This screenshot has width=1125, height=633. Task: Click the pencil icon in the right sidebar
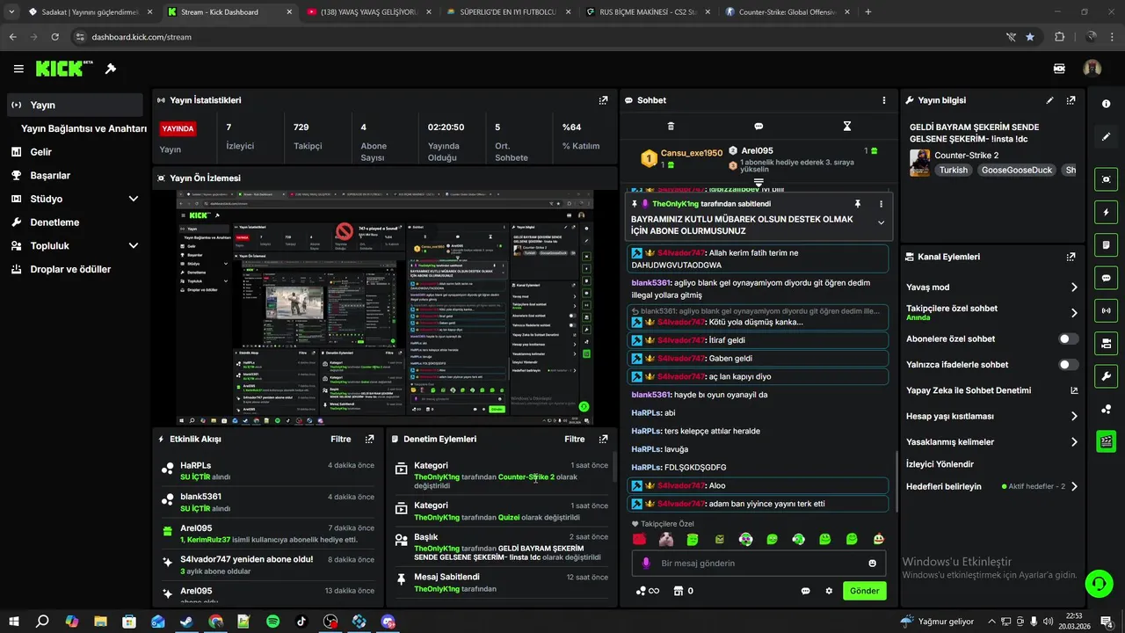[x=1106, y=136]
